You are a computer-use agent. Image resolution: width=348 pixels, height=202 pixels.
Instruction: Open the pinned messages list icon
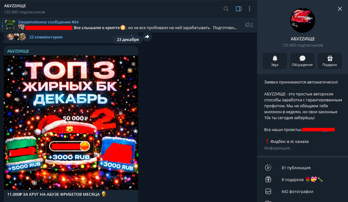click(248, 25)
